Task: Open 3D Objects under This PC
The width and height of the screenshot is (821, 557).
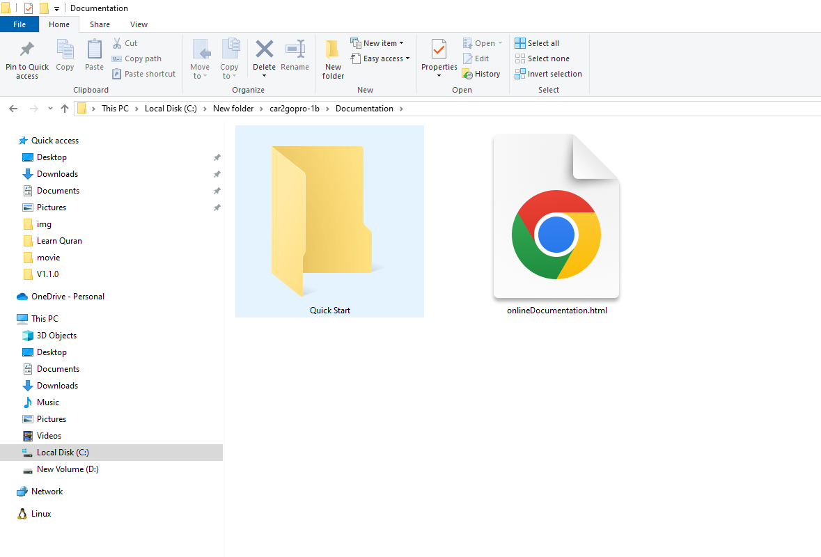Action: pyautogui.click(x=49, y=335)
